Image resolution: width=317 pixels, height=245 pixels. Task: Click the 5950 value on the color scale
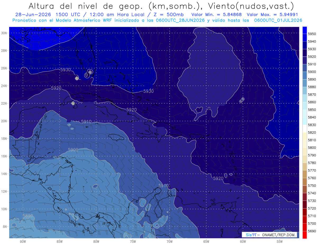tap(312, 34)
